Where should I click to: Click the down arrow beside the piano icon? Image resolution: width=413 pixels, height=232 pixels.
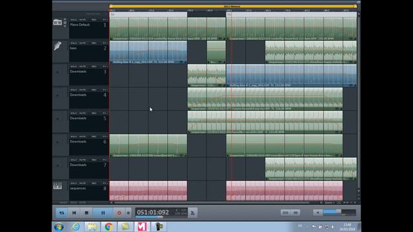pyautogui.click(x=65, y=26)
